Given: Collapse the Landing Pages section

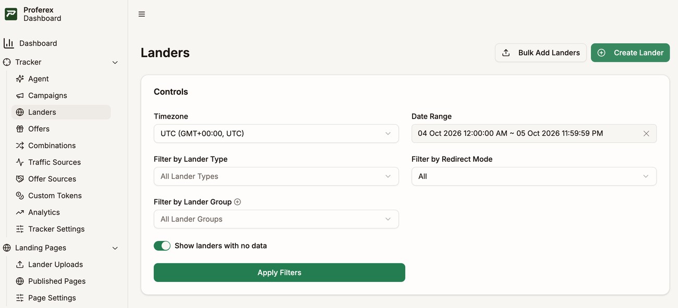Looking at the screenshot, I should pos(115,248).
